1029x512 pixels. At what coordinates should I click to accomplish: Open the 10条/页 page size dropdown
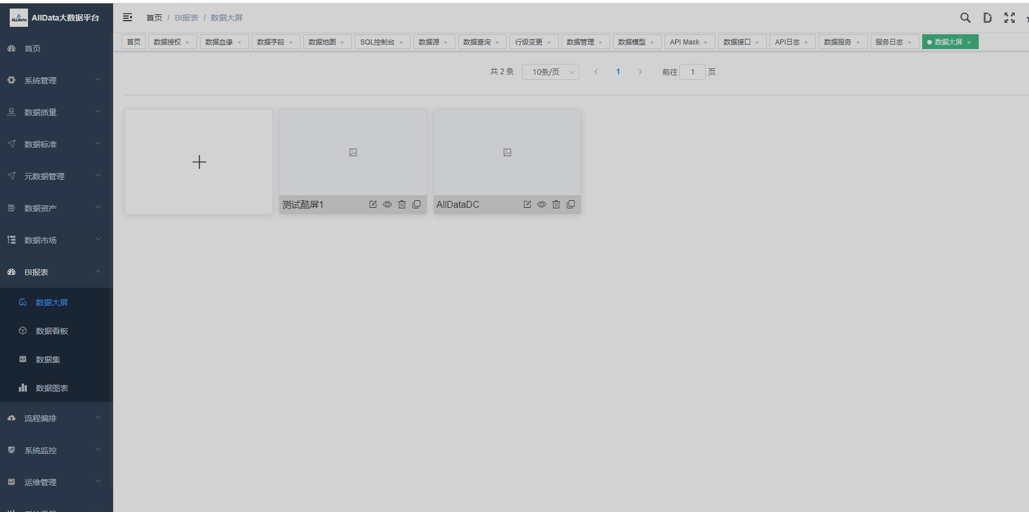point(551,72)
